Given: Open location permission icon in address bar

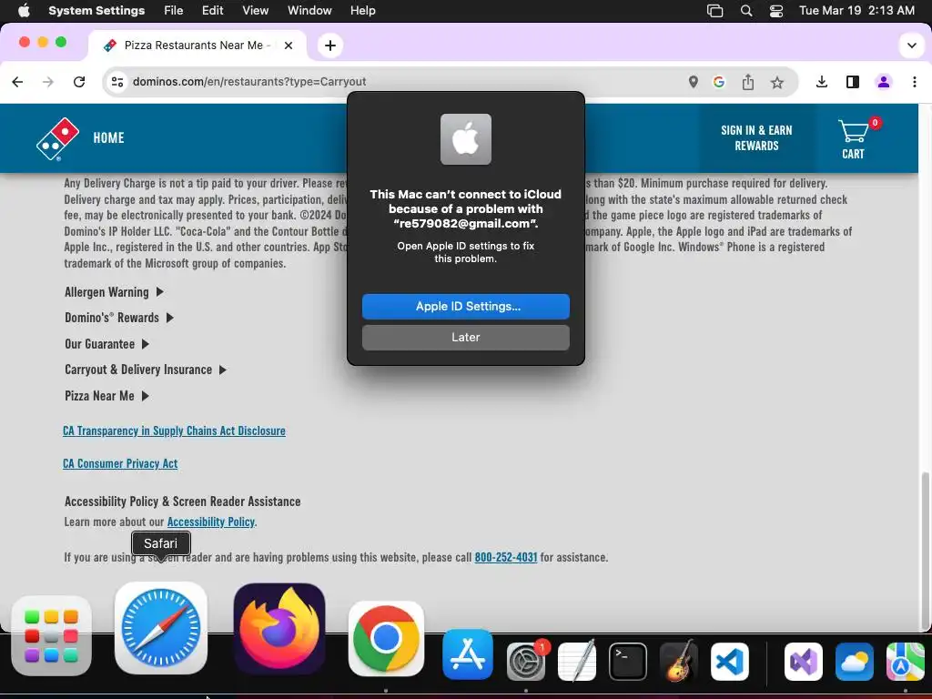Looking at the screenshot, I should pyautogui.click(x=693, y=82).
